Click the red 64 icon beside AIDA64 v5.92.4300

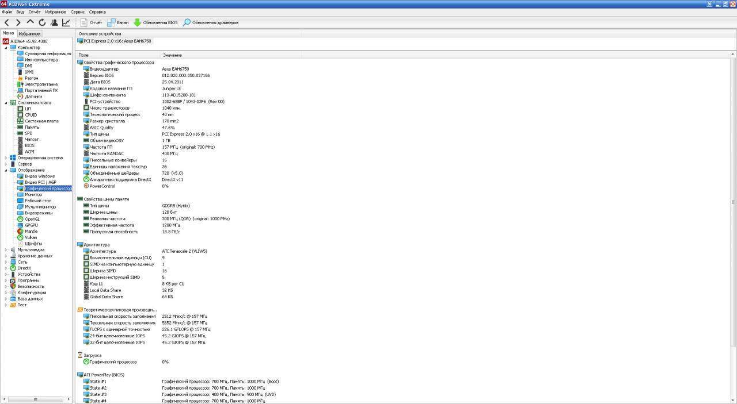coord(6,41)
